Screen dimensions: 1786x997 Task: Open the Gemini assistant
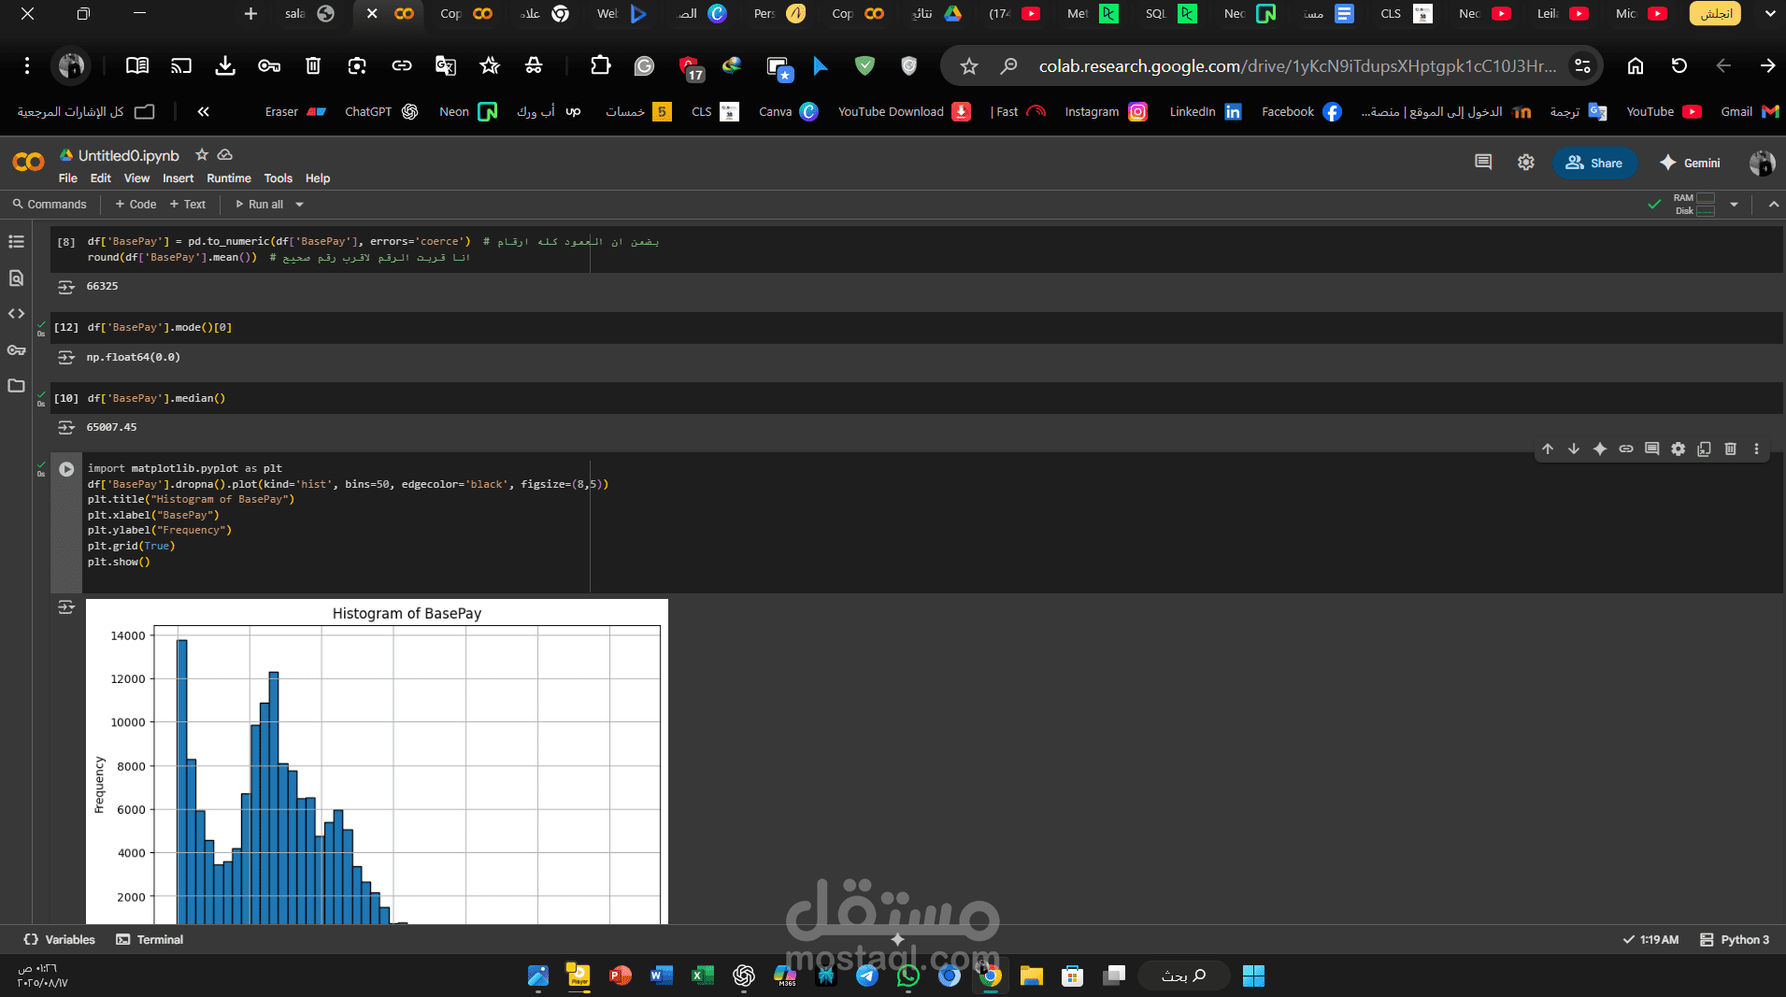(1690, 163)
